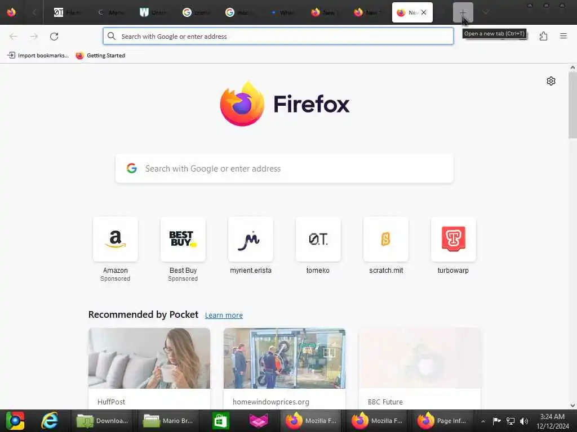Switch to the 'Myri' tab
The height and width of the screenshot is (432, 577).
pyautogui.click(x=112, y=12)
